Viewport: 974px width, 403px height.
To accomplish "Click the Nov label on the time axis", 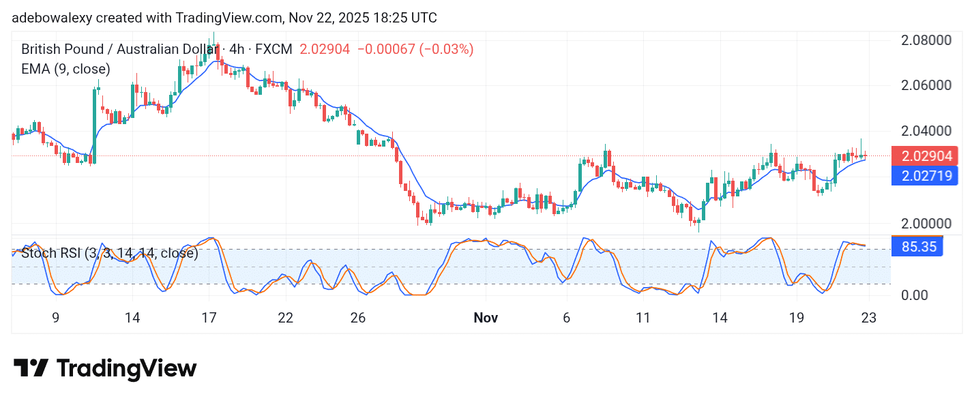I will click(x=486, y=318).
